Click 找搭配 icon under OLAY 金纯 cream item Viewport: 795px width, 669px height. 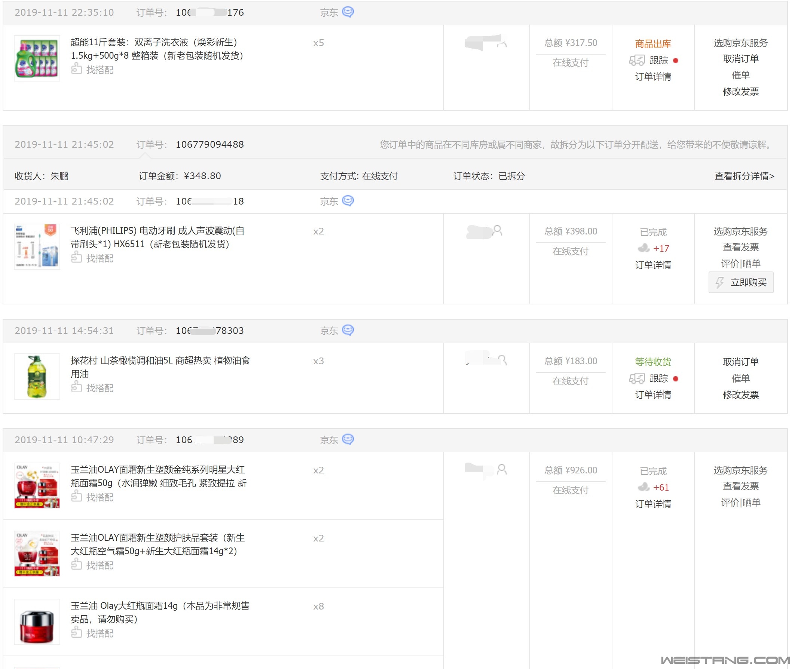tap(77, 497)
